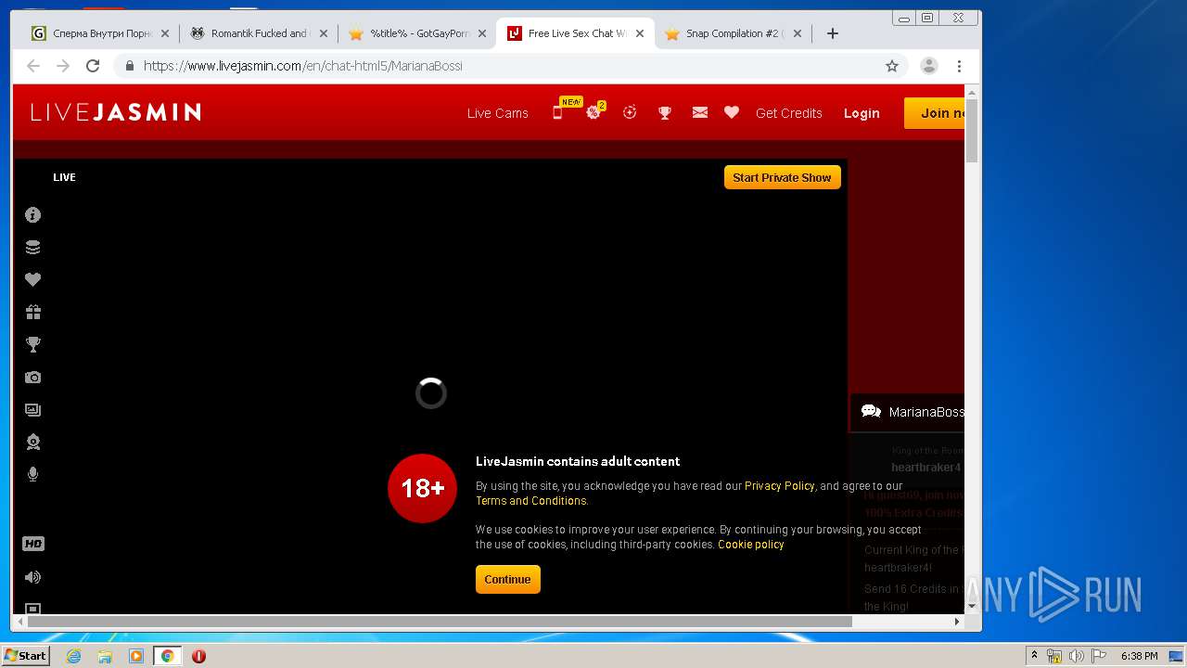This screenshot has width=1187, height=668.
Task: Go back in browser history
Action: pos(33,66)
